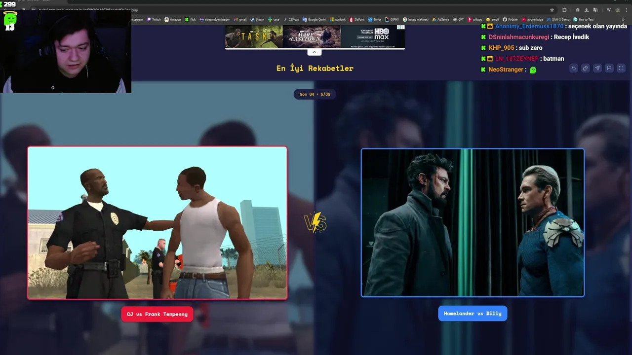
Task: Click the chat username KHP_905
Action: click(502, 48)
